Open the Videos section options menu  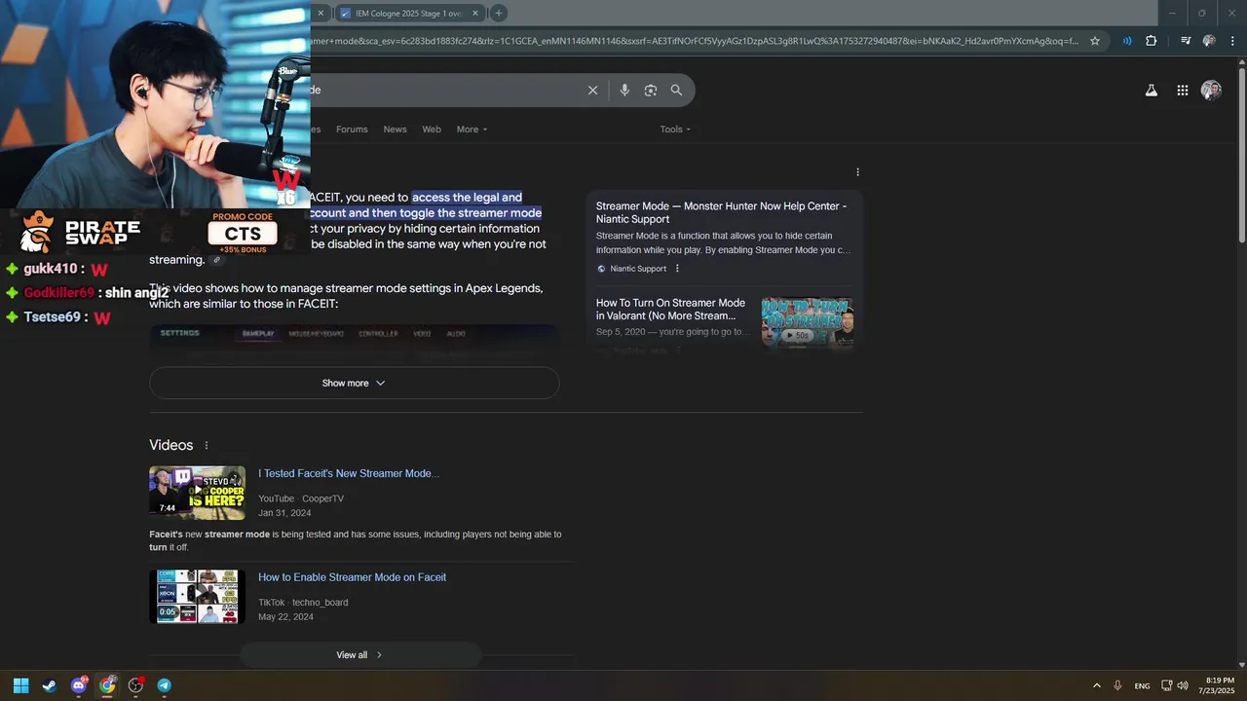206,446
